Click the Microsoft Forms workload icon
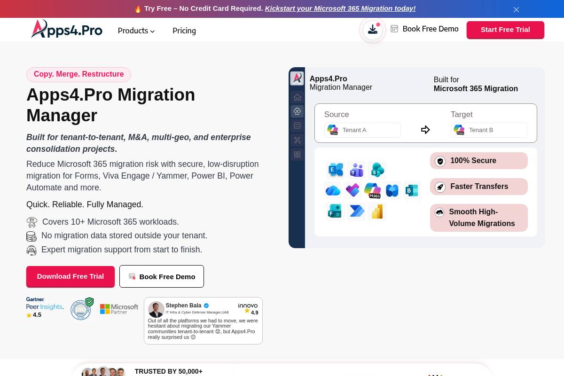Image resolution: width=564 pixels, height=376 pixels. click(335, 211)
